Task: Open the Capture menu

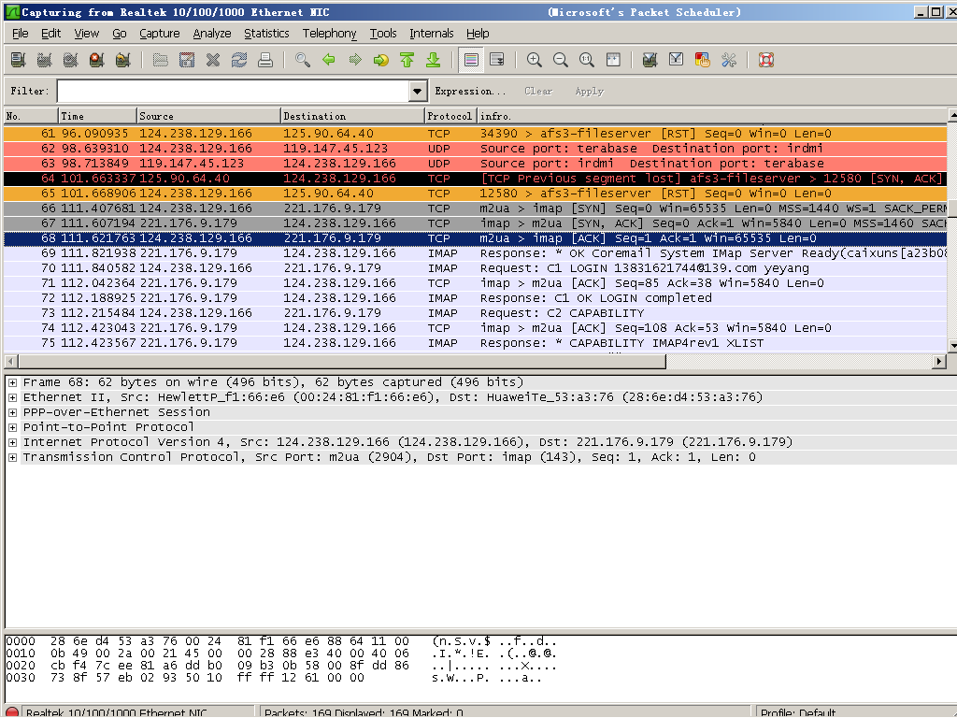Action: 159,34
